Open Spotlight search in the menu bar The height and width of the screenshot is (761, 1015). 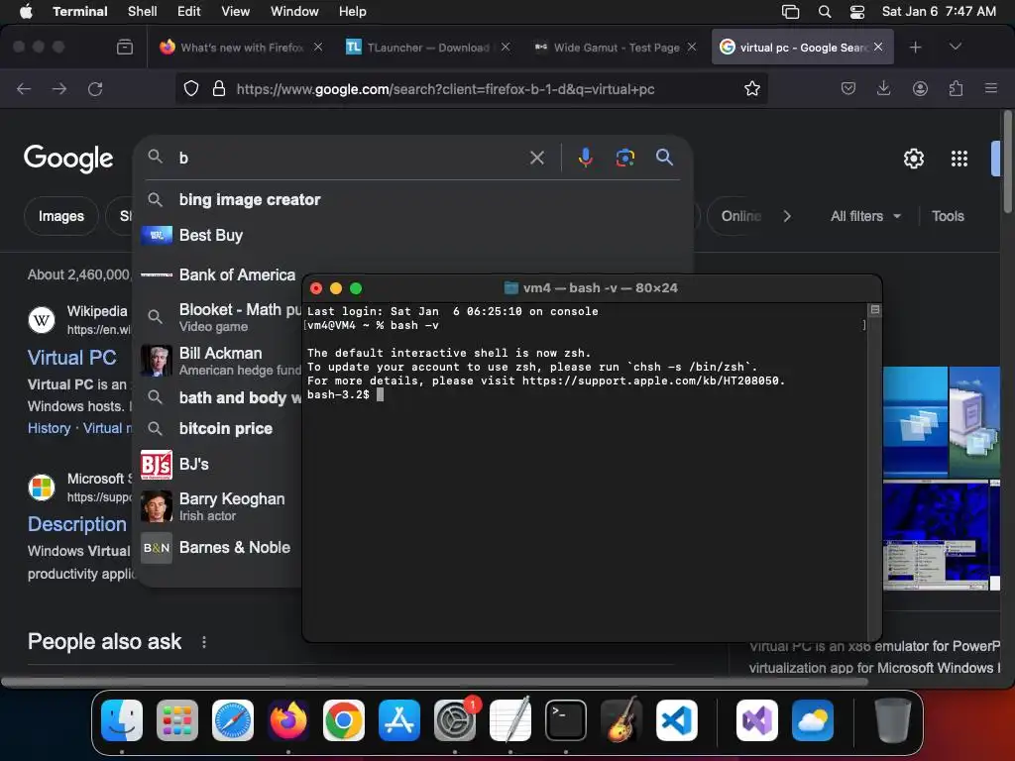point(825,12)
